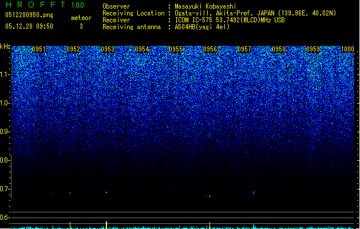Click the 0953 time marker
Screen dimensions: 360x229
tap(108, 49)
